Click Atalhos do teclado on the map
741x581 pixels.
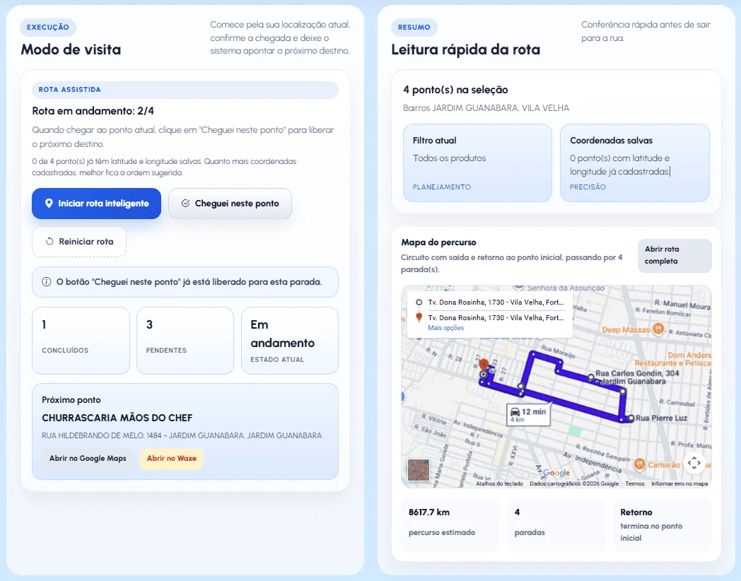(x=499, y=483)
